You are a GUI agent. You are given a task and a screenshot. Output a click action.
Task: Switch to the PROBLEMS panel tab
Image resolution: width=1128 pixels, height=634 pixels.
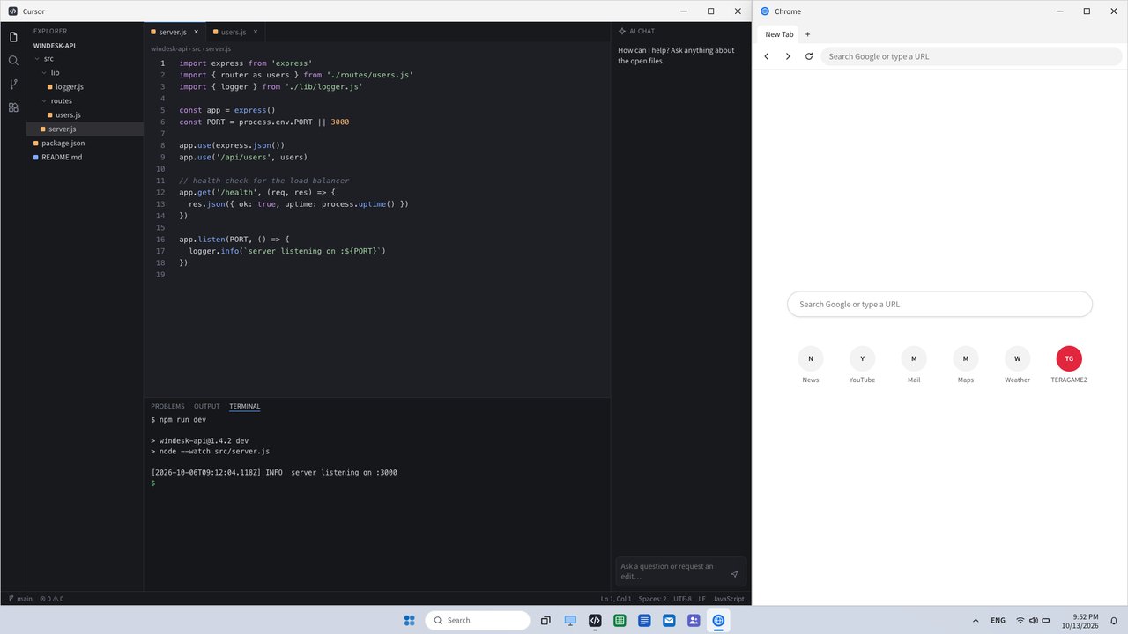[x=167, y=407]
